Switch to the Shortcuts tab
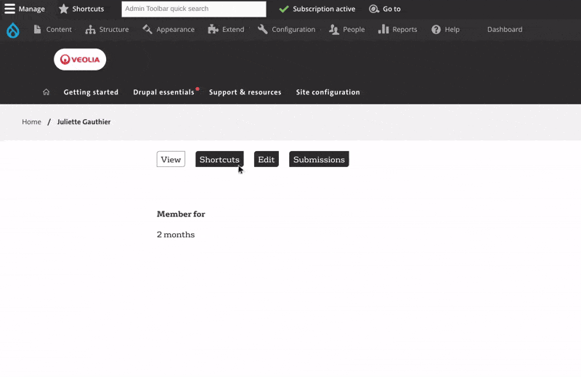Image resolution: width=581 pixels, height=377 pixels. 219,159
